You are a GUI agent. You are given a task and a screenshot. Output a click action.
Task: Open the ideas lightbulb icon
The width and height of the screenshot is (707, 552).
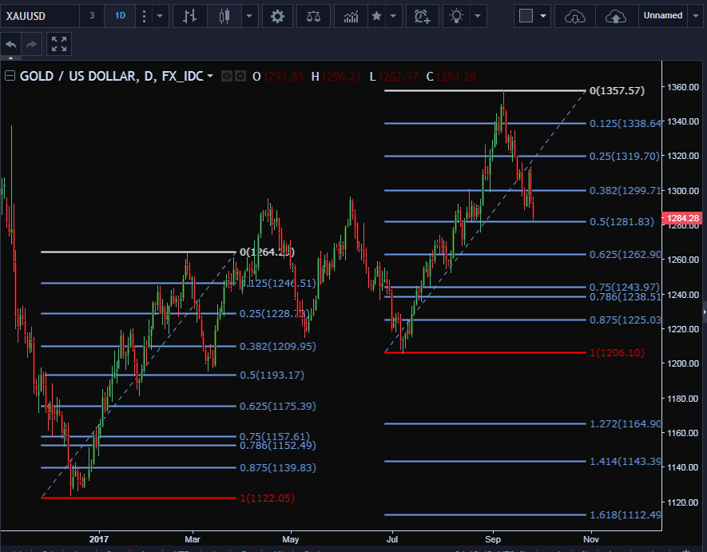pyautogui.click(x=456, y=16)
